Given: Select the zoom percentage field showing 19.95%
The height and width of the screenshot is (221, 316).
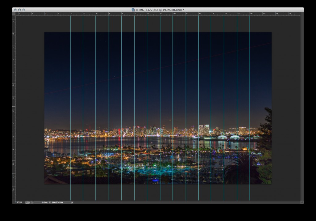Looking at the screenshot, I should pyautogui.click(x=19, y=202).
